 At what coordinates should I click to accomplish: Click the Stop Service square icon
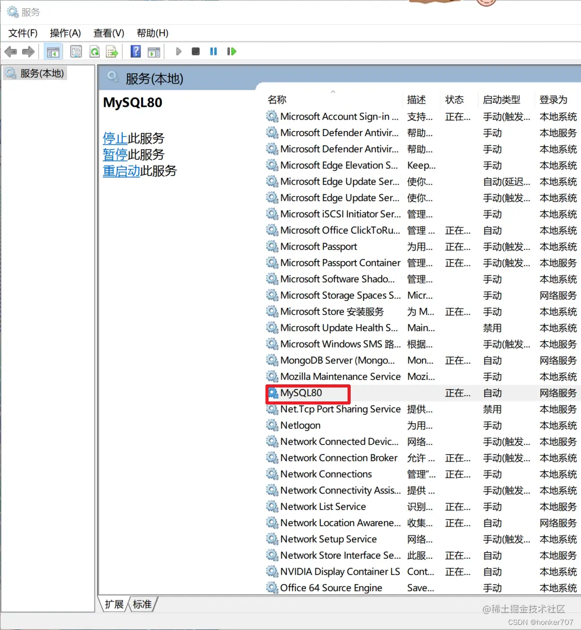(x=196, y=52)
